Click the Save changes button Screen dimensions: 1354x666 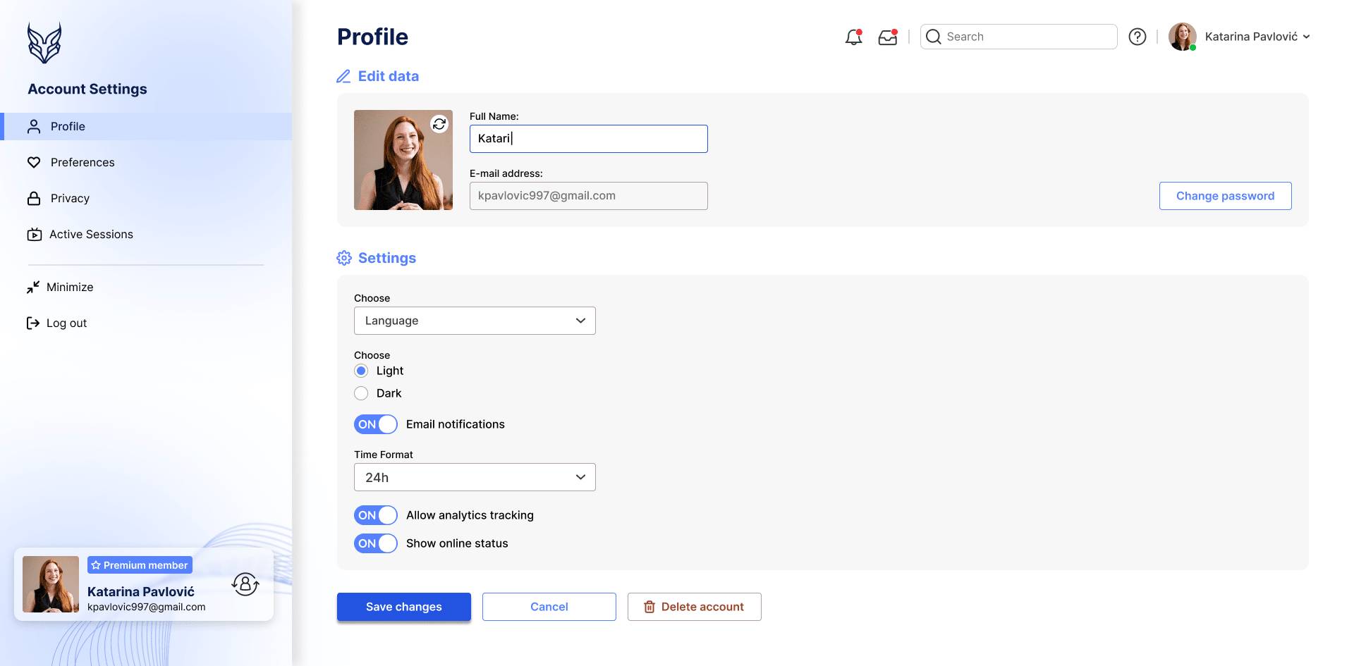(x=403, y=607)
